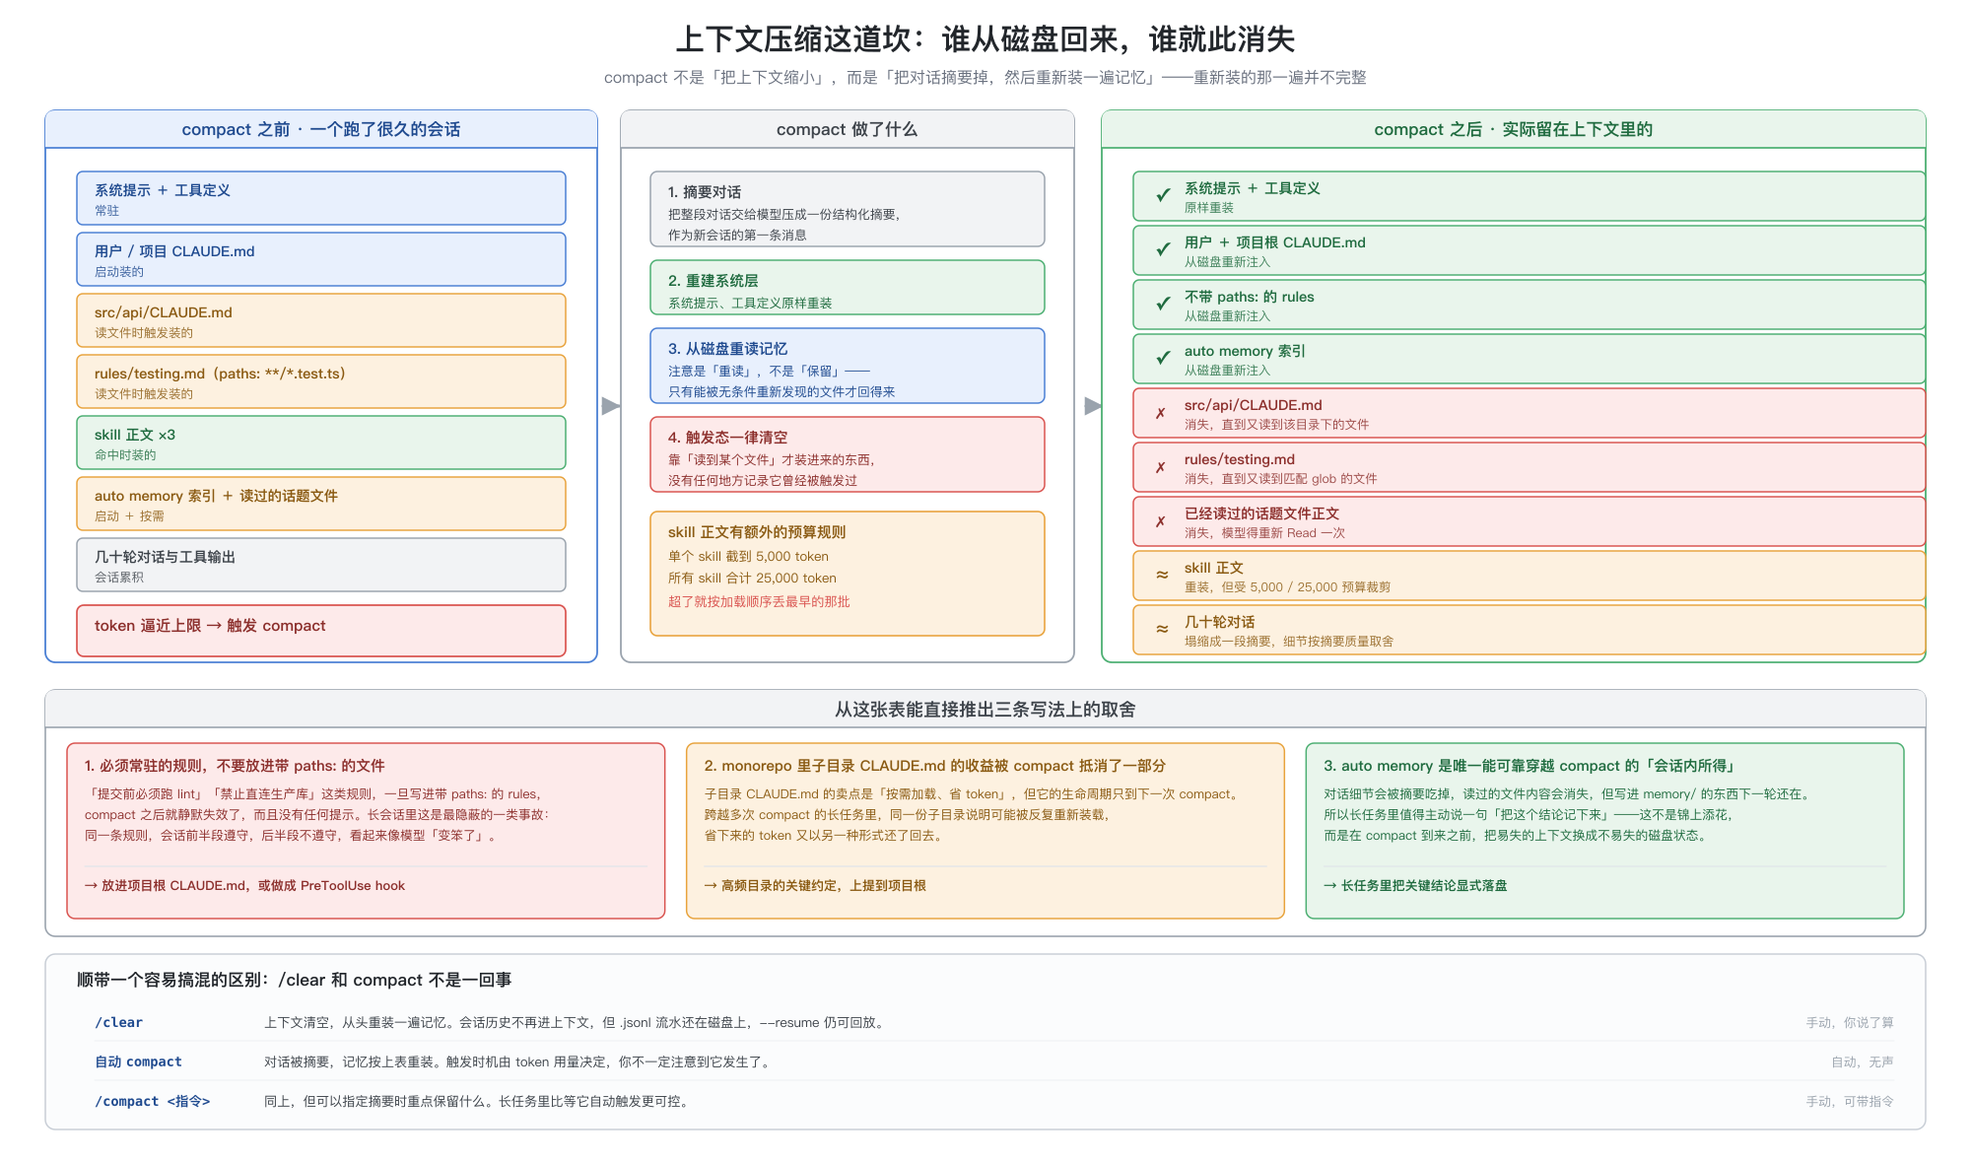Click the checkmark beside 不带 paths: 的 rules
Viewport: 1971px width, 1163px height.
pyautogui.click(x=1163, y=304)
